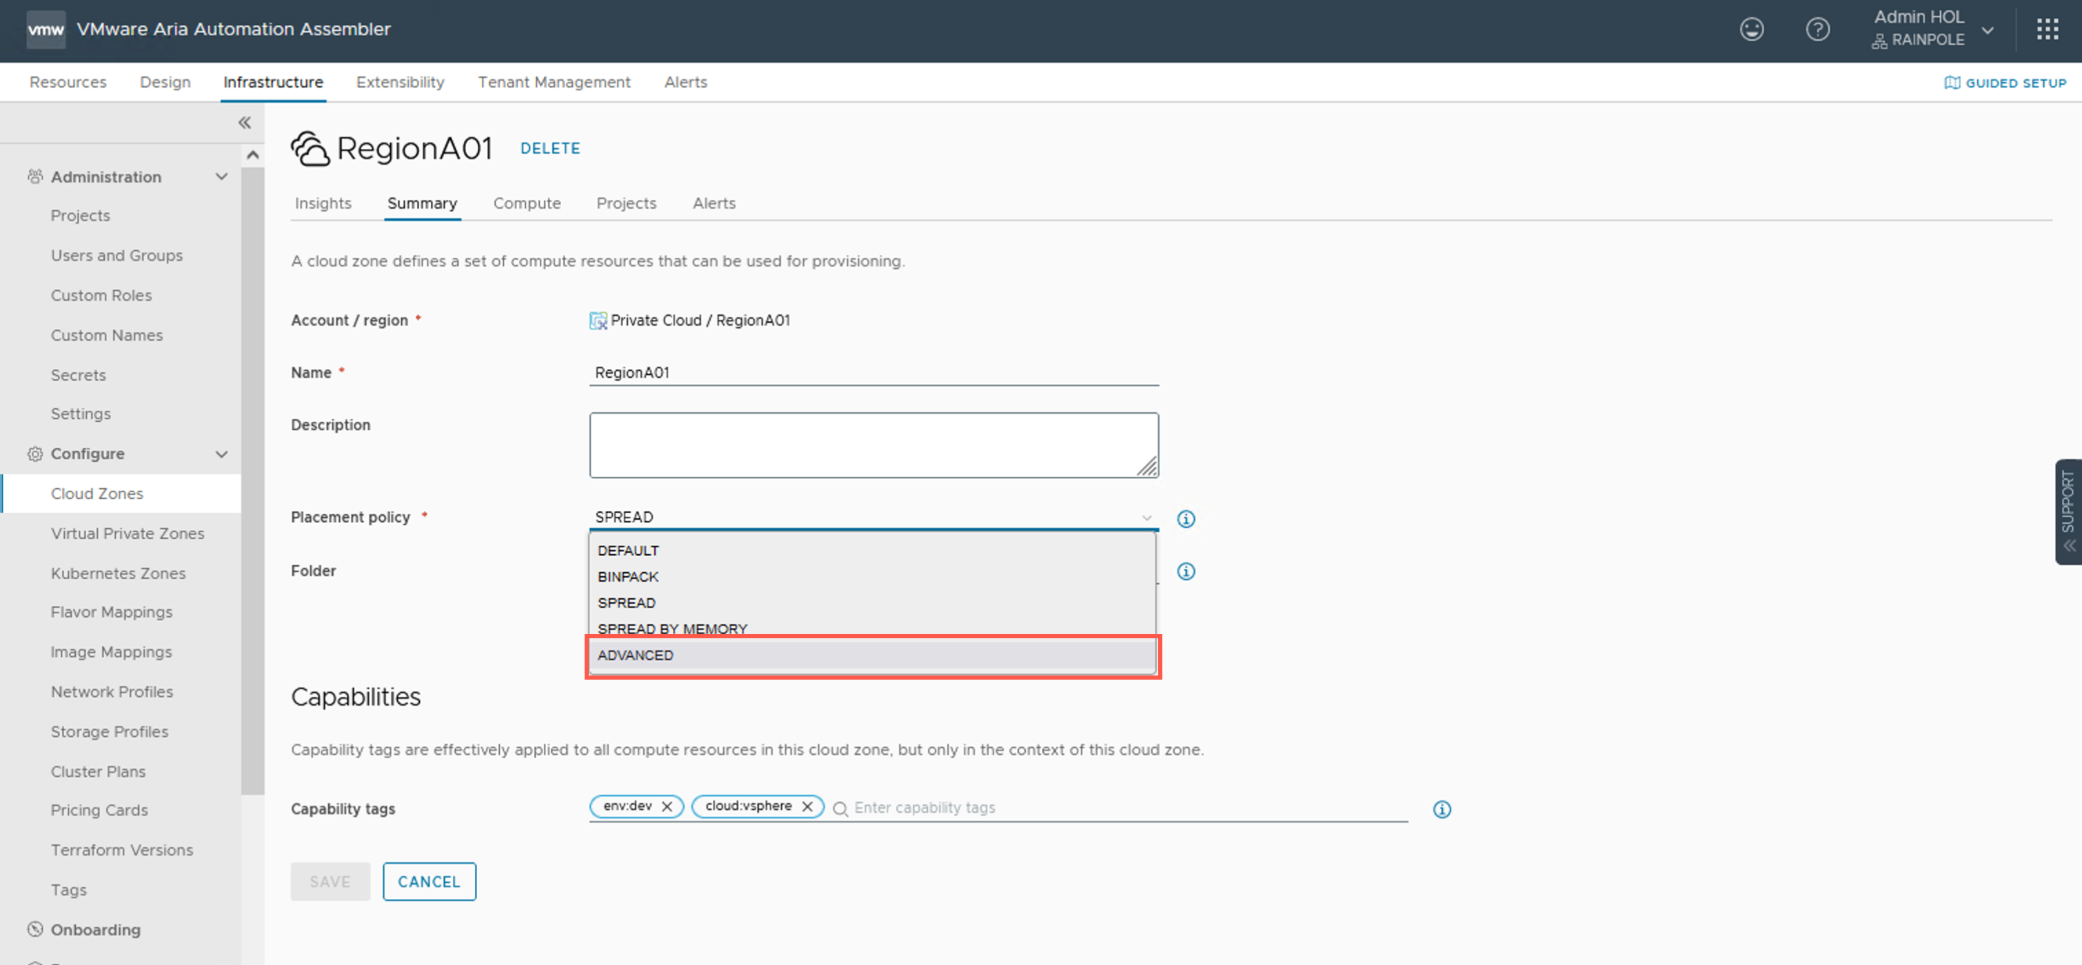This screenshot has width=2082, height=965.
Task: Remove the cloud:vsphere capability tag
Action: [807, 806]
